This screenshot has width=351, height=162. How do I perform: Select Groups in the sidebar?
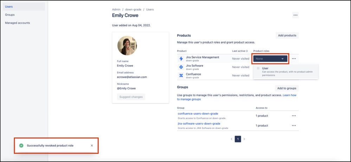point(24,15)
